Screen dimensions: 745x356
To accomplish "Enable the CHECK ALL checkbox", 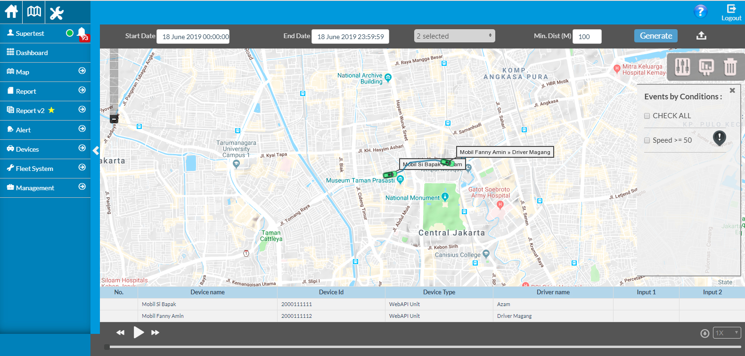I will pyautogui.click(x=647, y=116).
